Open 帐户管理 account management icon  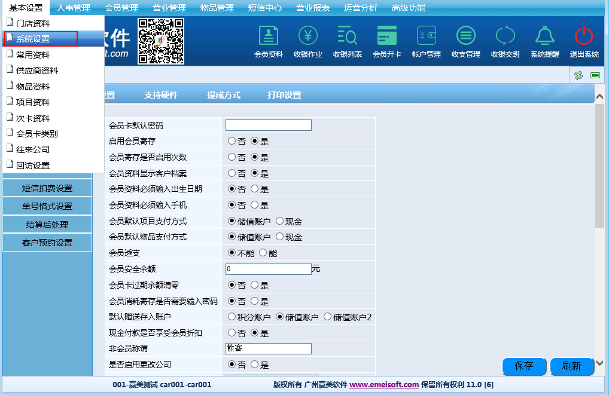tap(427, 36)
